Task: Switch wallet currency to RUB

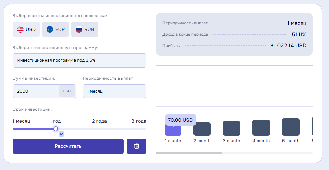Action: [85, 29]
